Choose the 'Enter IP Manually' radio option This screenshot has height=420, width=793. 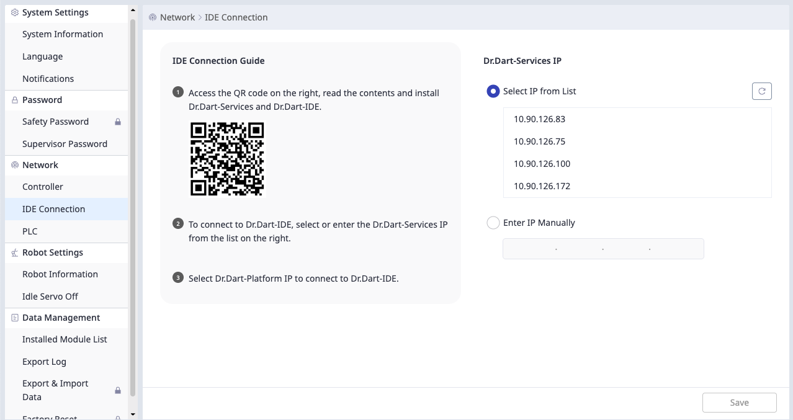(493, 223)
